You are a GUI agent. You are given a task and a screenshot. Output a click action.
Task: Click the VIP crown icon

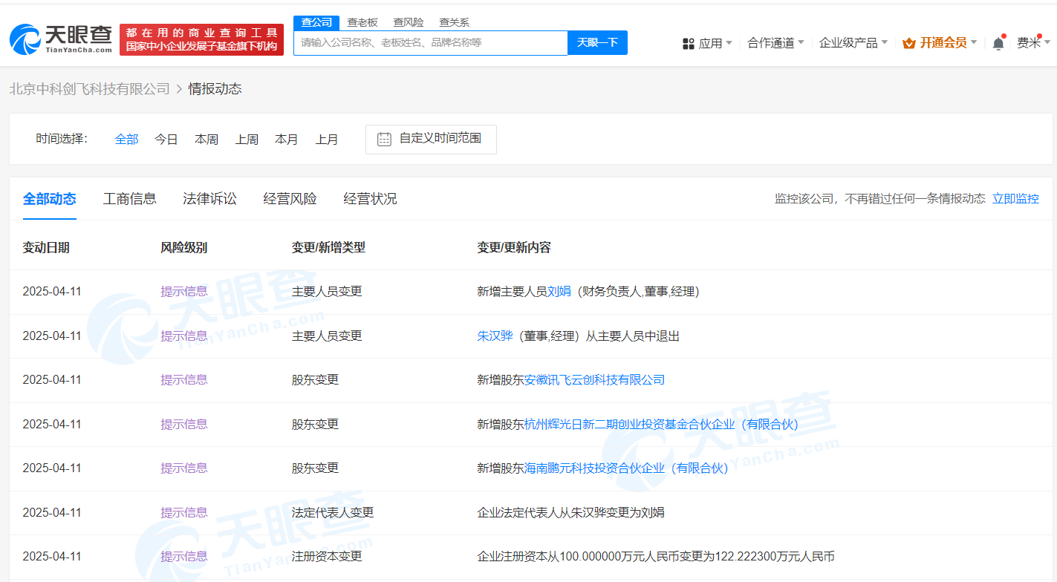click(908, 44)
